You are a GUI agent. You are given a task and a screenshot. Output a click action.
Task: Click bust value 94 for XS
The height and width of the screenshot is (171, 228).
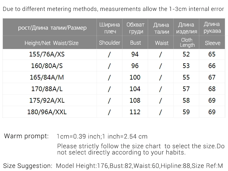tap(135, 54)
